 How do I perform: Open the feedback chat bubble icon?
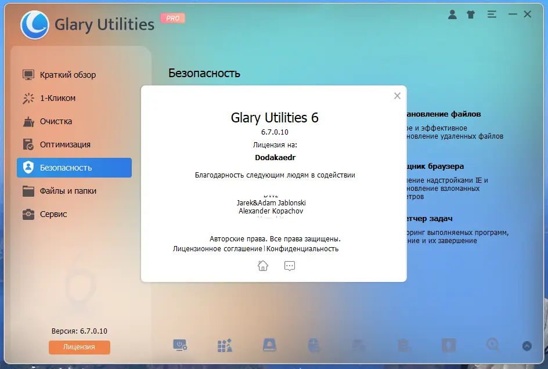[x=289, y=266]
